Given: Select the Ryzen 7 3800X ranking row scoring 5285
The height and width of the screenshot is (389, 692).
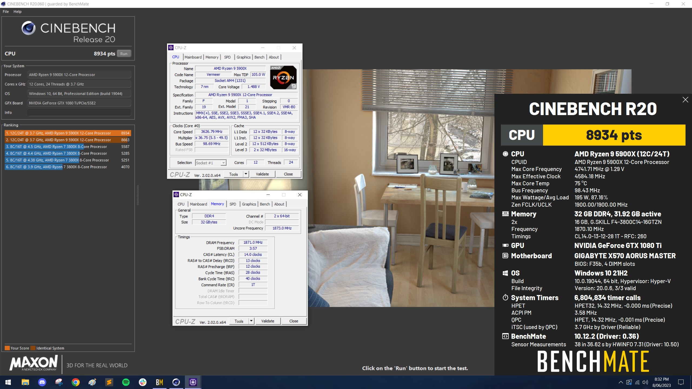Looking at the screenshot, I should pos(68,153).
